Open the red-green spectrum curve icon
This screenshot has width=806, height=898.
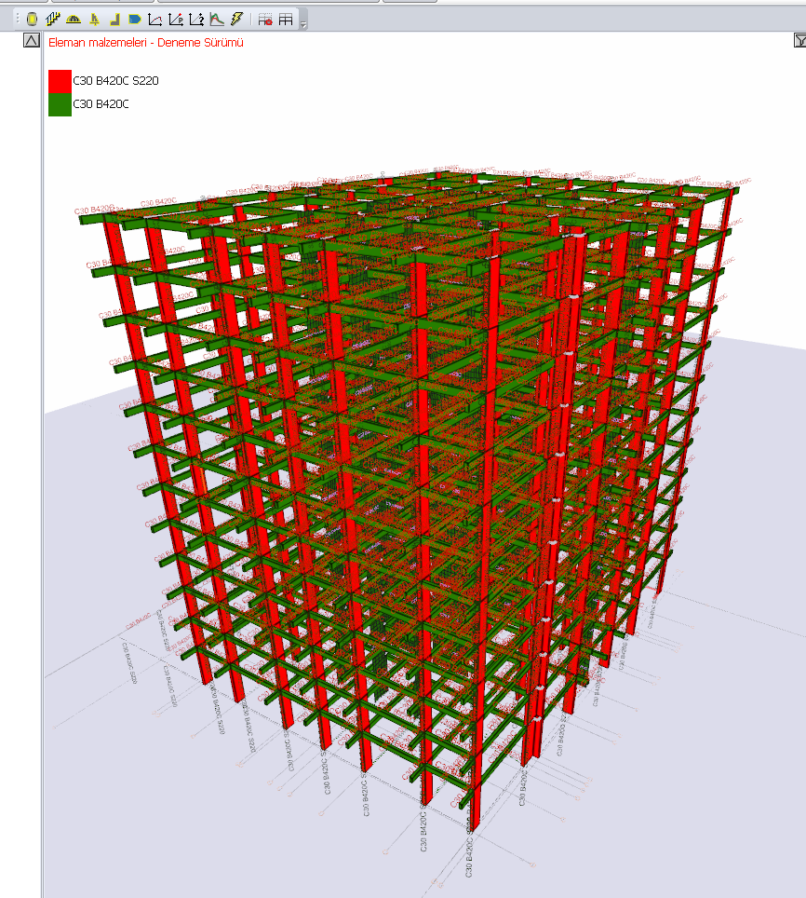[x=217, y=20]
